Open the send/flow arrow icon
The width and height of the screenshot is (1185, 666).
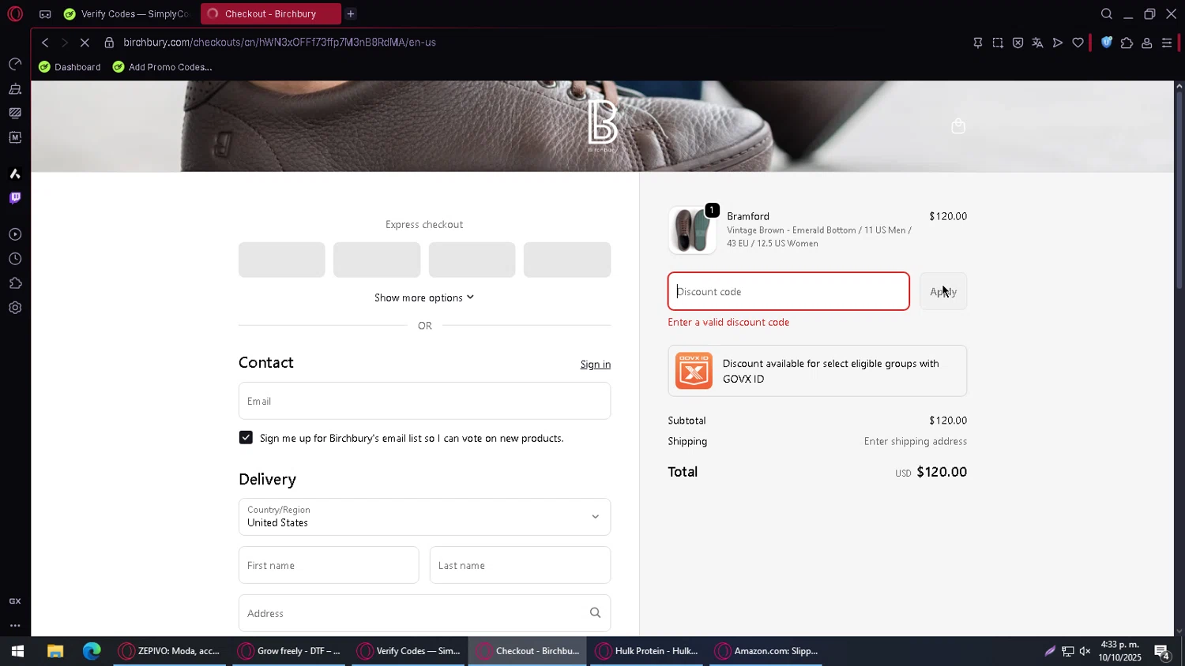[x=1058, y=43]
